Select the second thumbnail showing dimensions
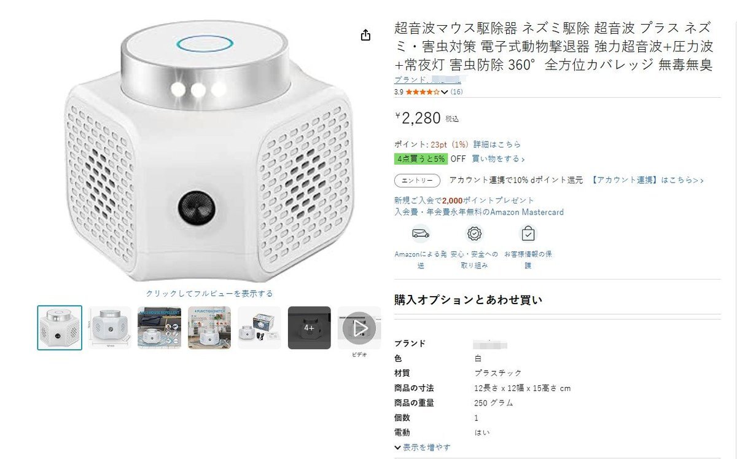This screenshot has width=737, height=459. (109, 328)
